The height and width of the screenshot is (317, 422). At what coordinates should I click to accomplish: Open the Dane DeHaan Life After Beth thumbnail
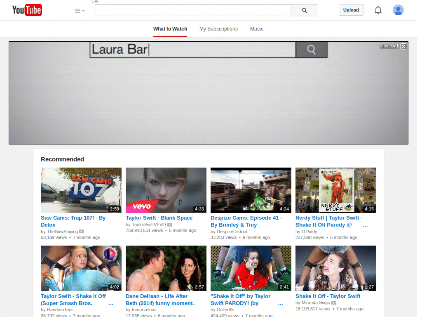coord(166,268)
